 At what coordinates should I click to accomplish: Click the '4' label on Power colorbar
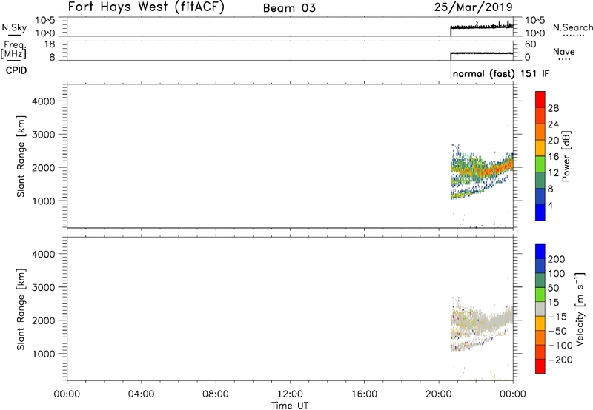(550, 205)
